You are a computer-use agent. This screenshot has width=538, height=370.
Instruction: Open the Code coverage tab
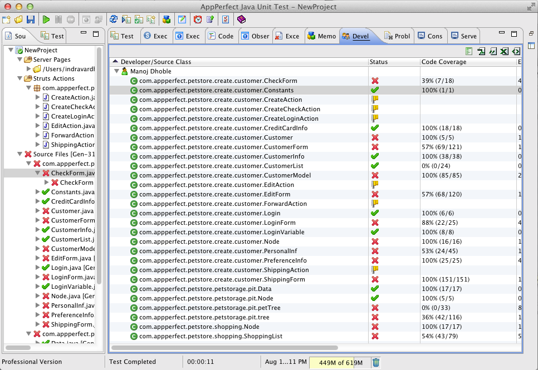(x=221, y=36)
